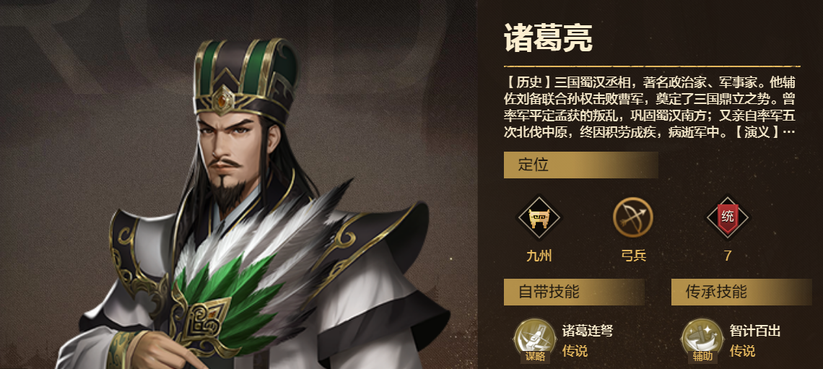The height and width of the screenshot is (369, 823).
Task: Click the 诸葛亮 hero name title
Action: pos(548,38)
